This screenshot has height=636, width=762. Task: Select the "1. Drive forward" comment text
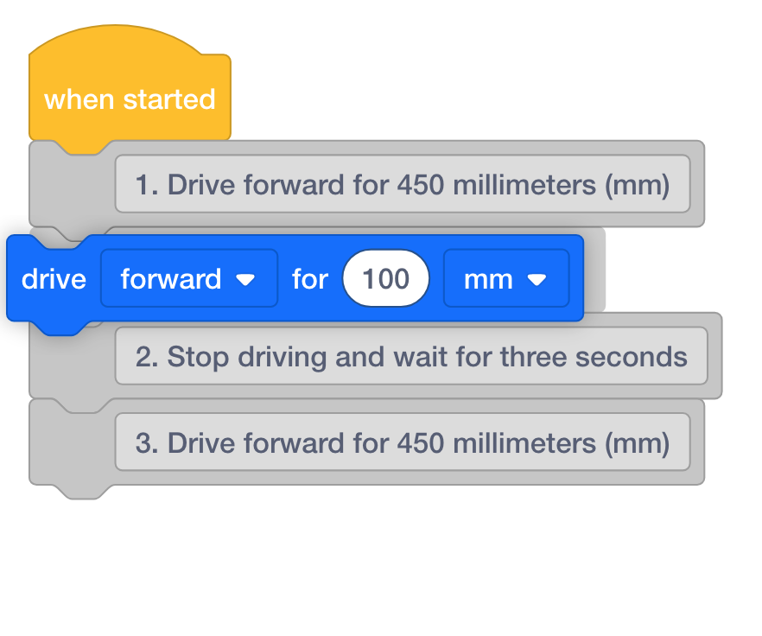point(402,184)
